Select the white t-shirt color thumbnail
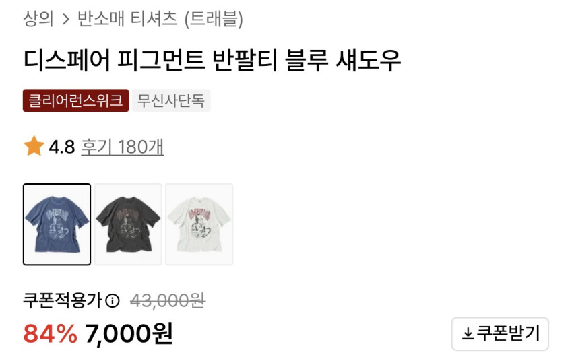 pyautogui.click(x=199, y=224)
